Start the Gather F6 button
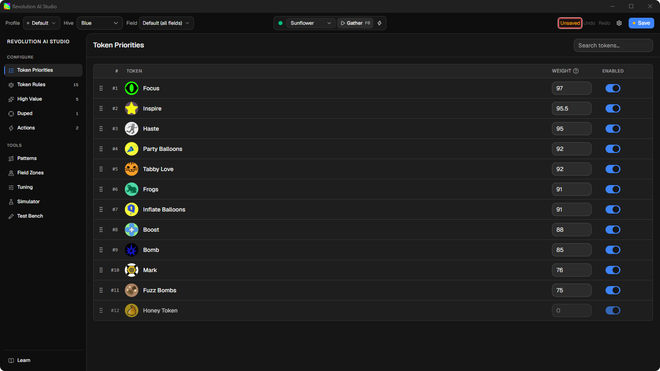 [x=355, y=23]
